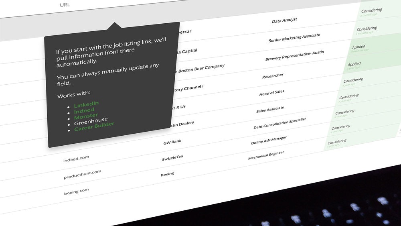
Task: Select the Head of Sales title
Action: click(272, 93)
